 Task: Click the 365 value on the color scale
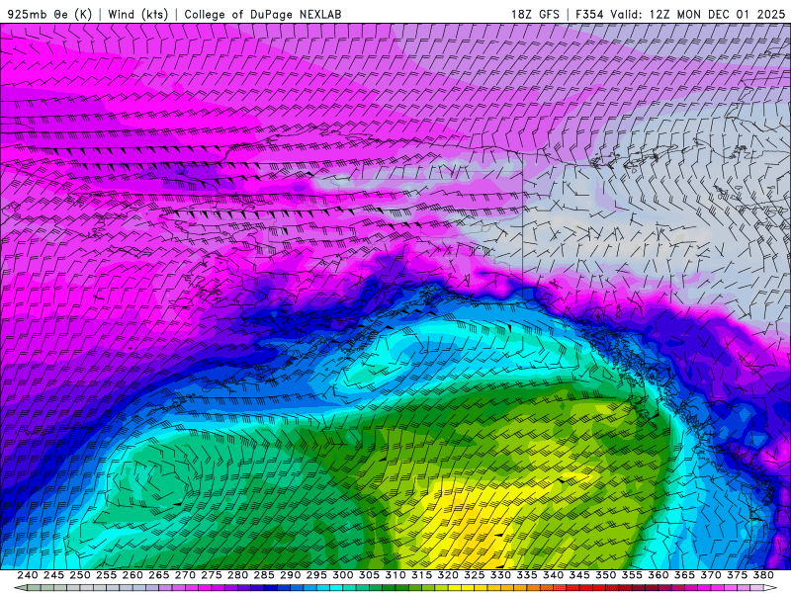(x=684, y=575)
